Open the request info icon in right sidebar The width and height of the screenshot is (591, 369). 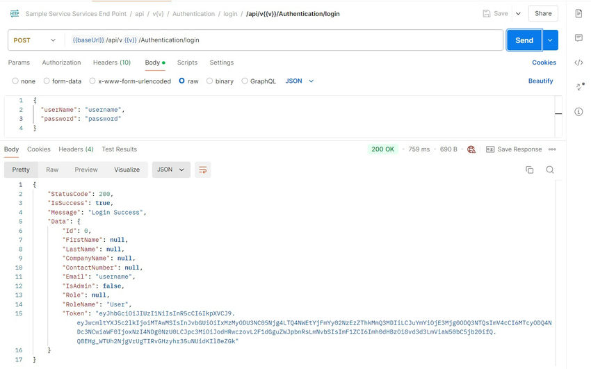[578, 111]
